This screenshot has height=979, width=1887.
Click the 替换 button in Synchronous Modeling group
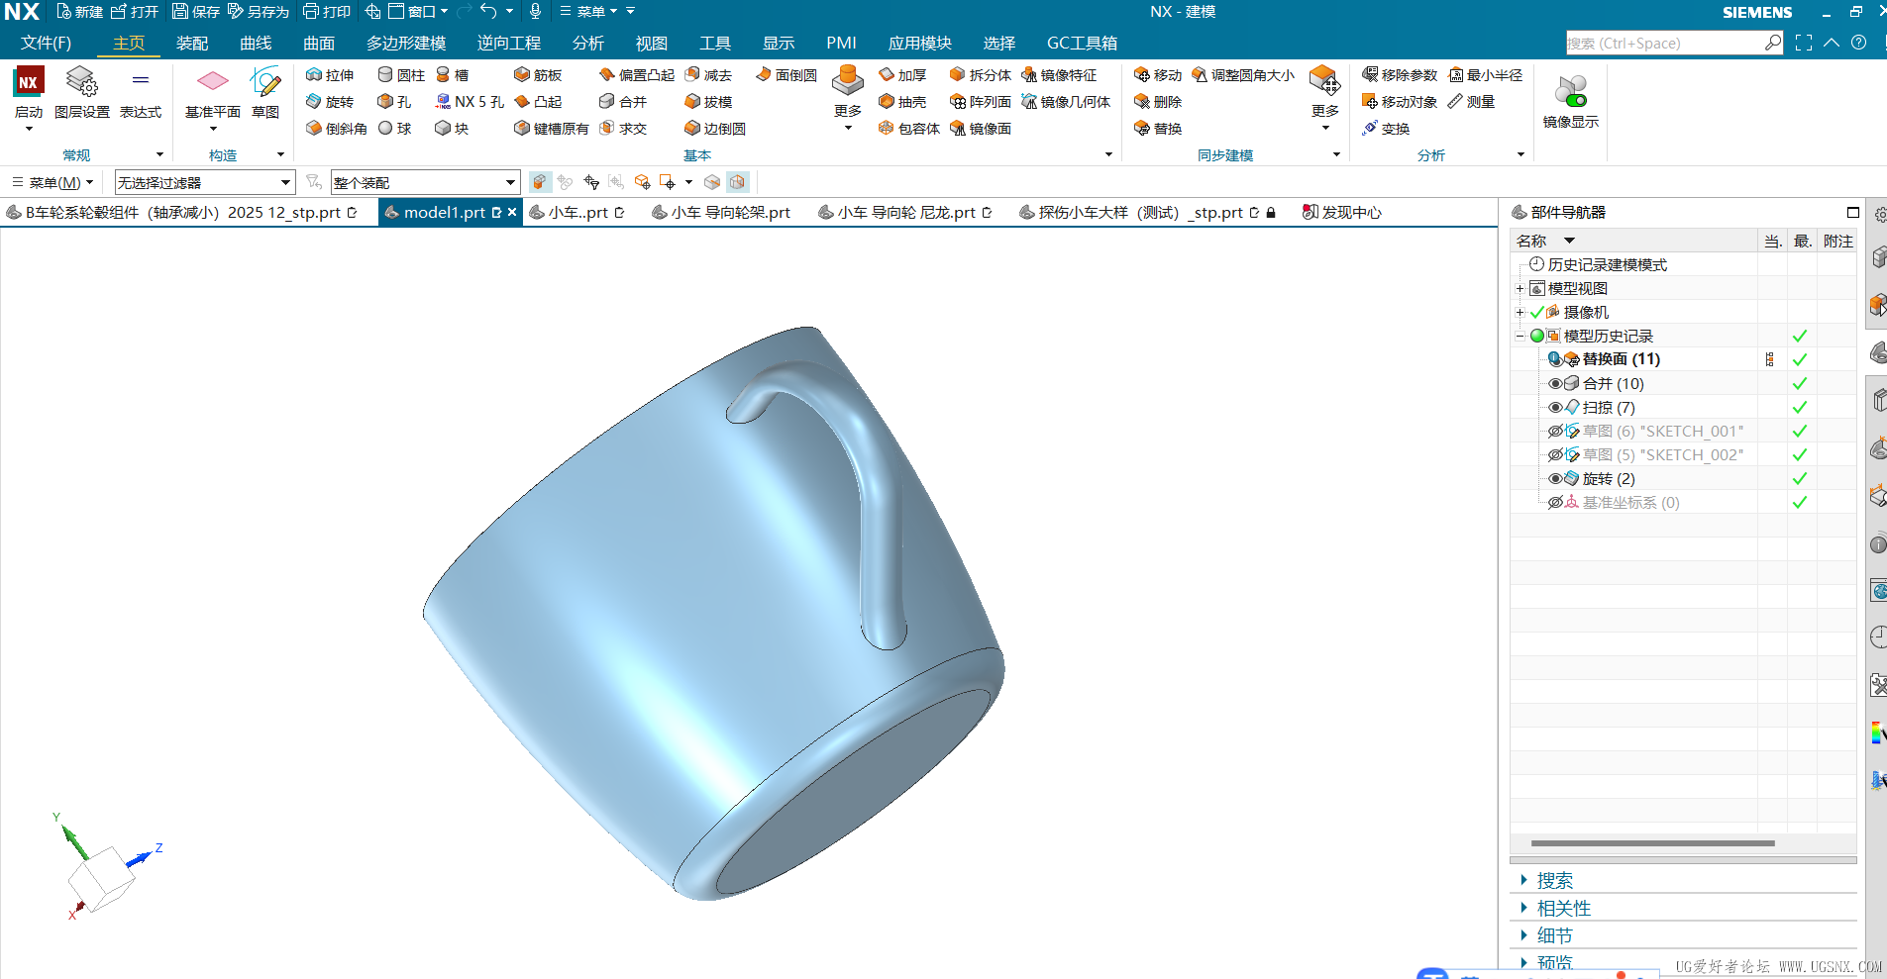(1157, 128)
